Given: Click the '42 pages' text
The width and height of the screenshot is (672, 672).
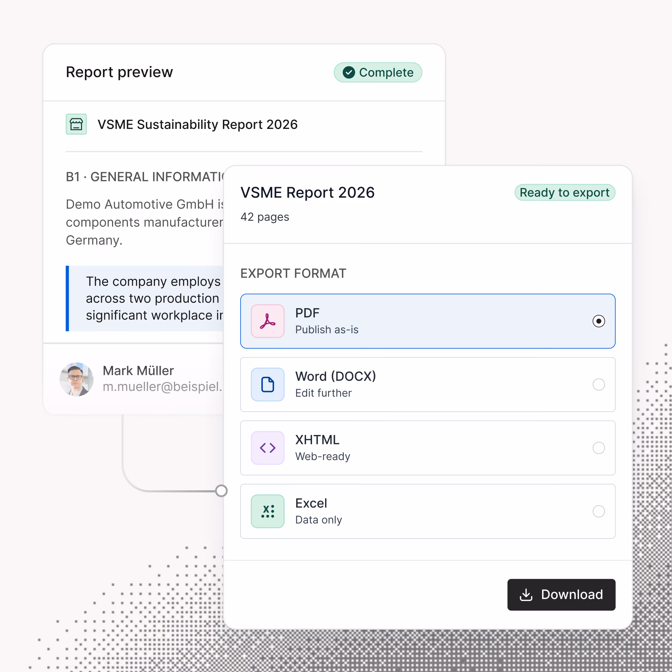Looking at the screenshot, I should point(265,217).
